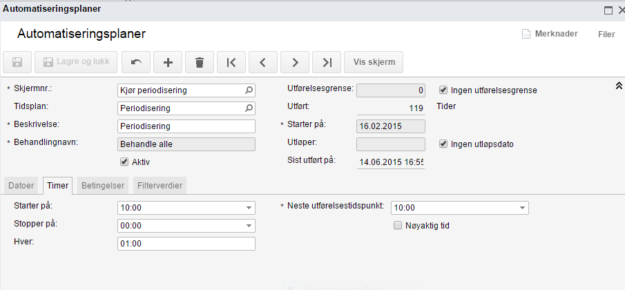Enable the Nøyaktig tid checkbox
The height and width of the screenshot is (290, 625).
(397, 225)
